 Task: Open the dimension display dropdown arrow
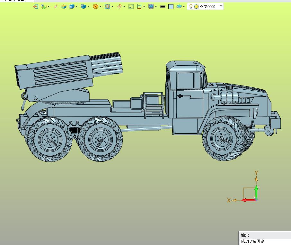(x=144, y=7)
